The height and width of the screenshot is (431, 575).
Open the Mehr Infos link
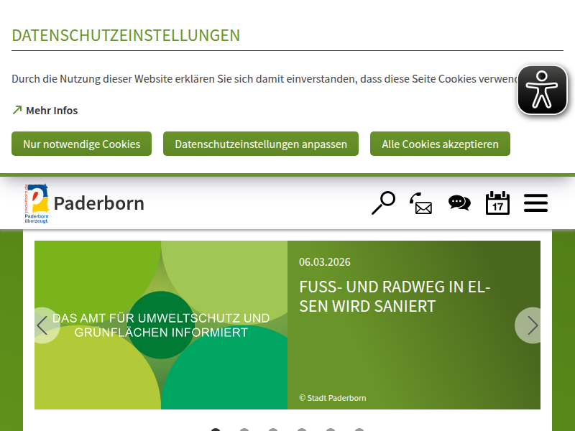point(52,111)
